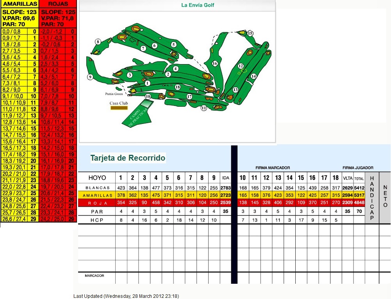
Task: Click hole 1 marker on course map
Action: pos(147,83)
